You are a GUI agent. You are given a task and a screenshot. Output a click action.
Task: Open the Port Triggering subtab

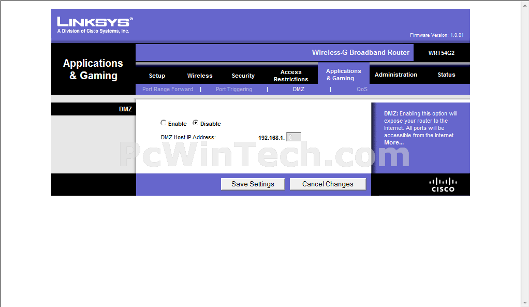coord(234,89)
